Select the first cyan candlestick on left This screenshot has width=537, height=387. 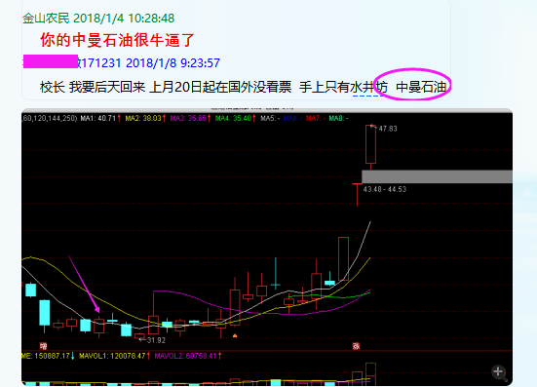[31, 290]
